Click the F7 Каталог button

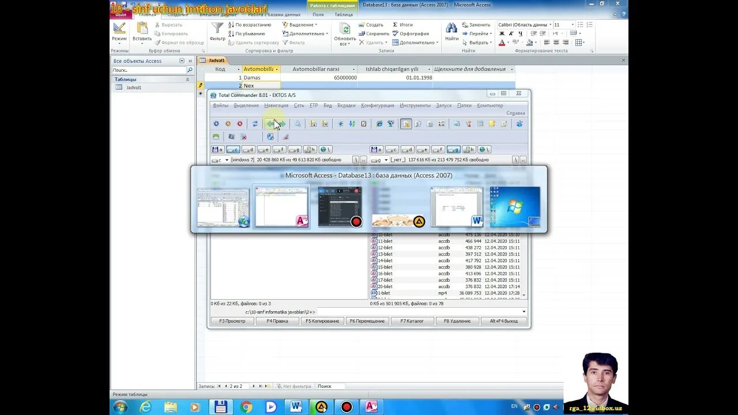[x=412, y=321]
